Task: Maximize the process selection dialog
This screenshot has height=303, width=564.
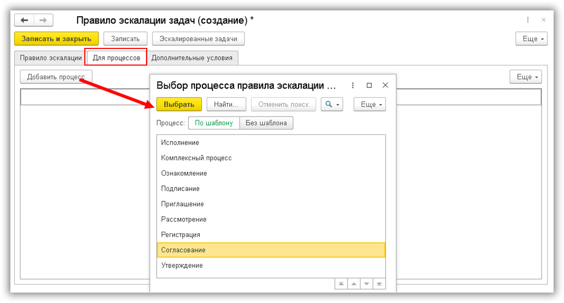Action: 369,85
